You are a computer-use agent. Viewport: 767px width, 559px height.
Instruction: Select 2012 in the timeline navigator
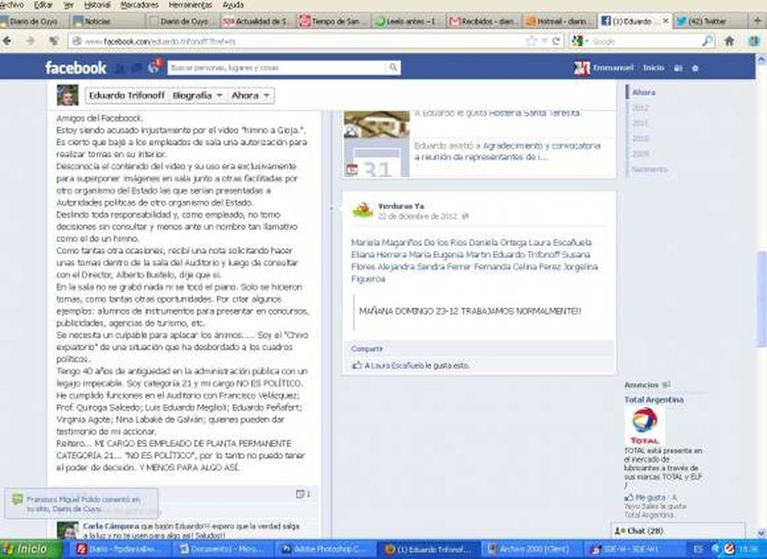click(x=640, y=108)
